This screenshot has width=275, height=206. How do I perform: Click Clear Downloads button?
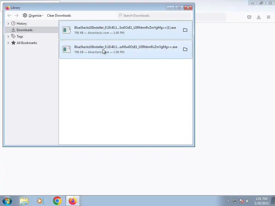[59, 16]
